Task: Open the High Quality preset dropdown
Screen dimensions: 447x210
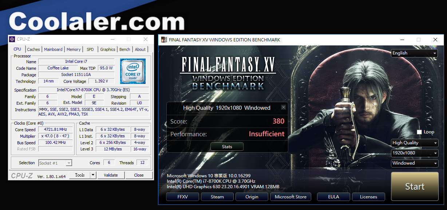Action: coord(415,143)
